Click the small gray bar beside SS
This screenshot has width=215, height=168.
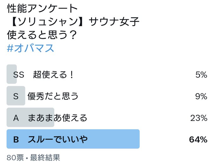pyautogui.click(x=12, y=74)
